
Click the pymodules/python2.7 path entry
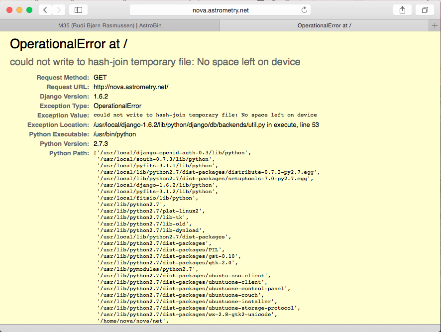148,269
